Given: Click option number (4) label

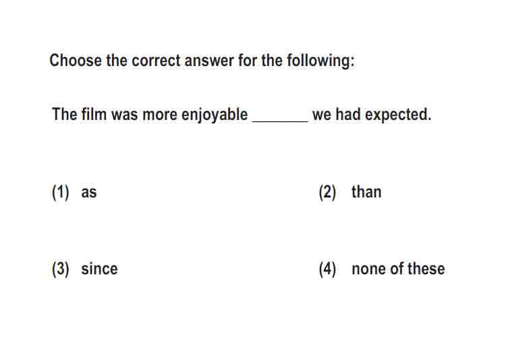Looking at the screenshot, I should tap(327, 269).
